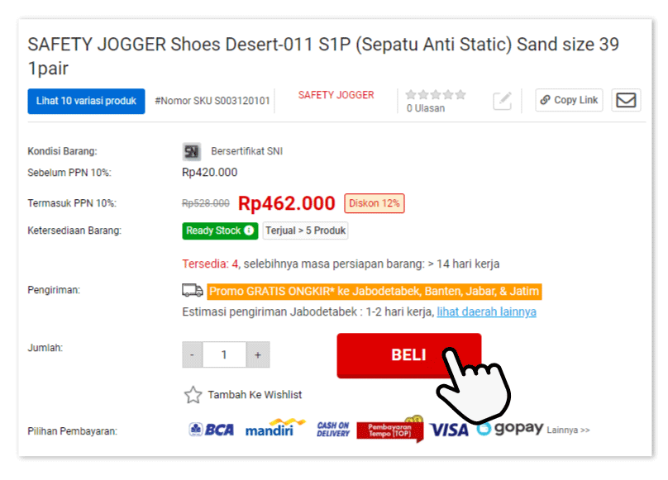Open the lihat daerah lainnya link

pyautogui.click(x=486, y=311)
